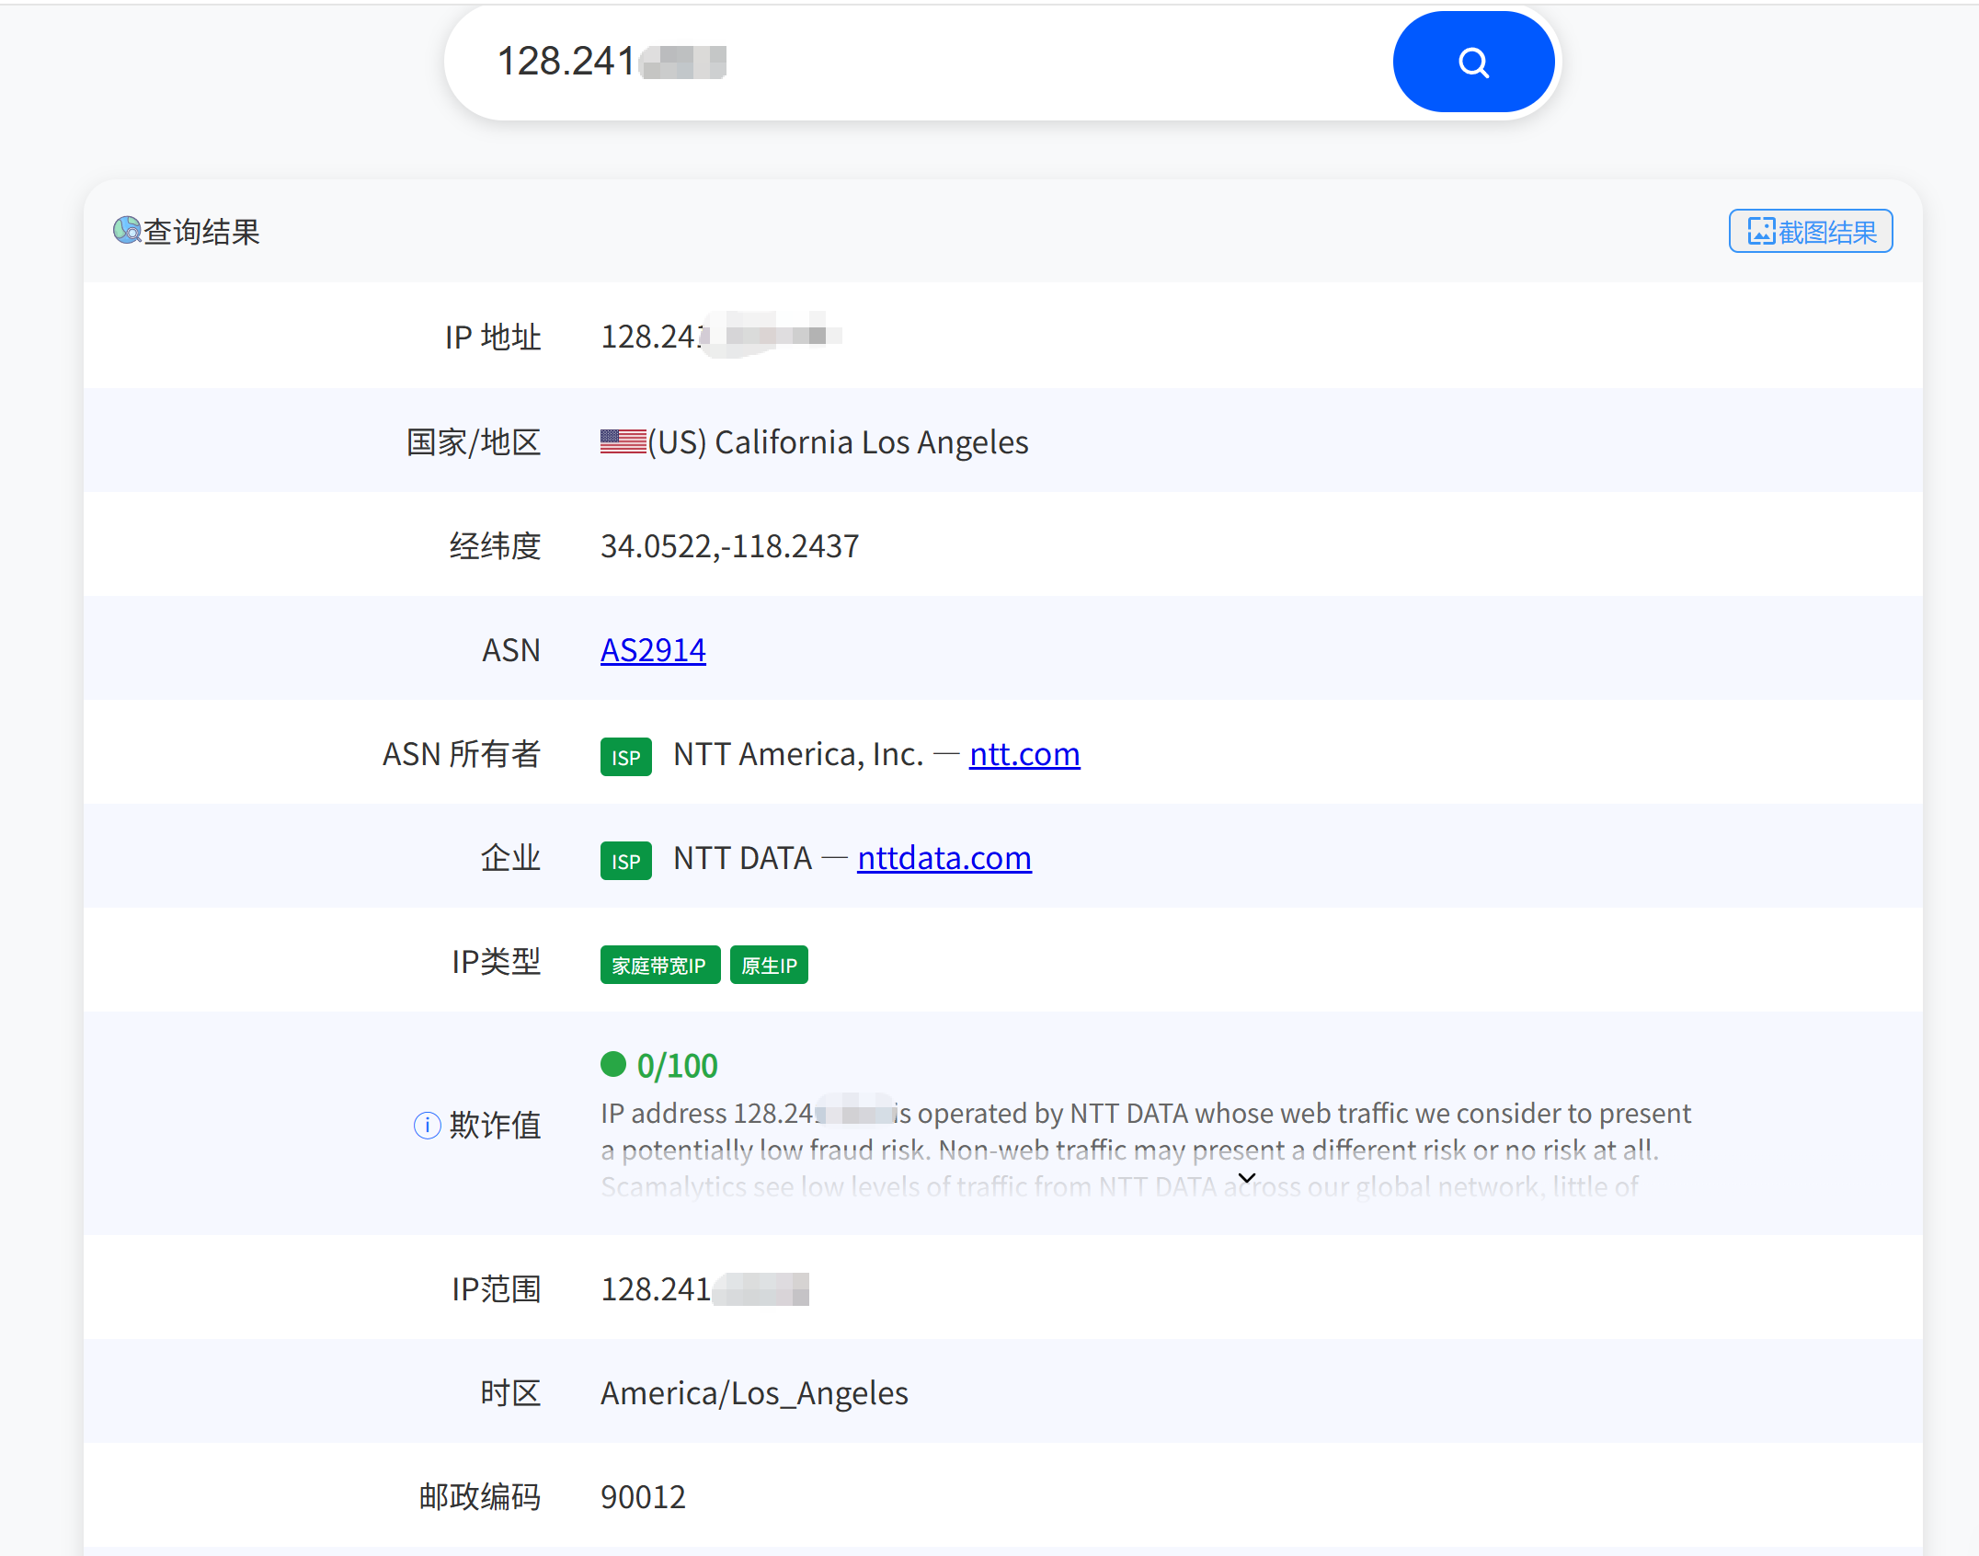Viewport: 1979px width, 1556px height.
Task: Open the AS2914 link
Action: 653,650
